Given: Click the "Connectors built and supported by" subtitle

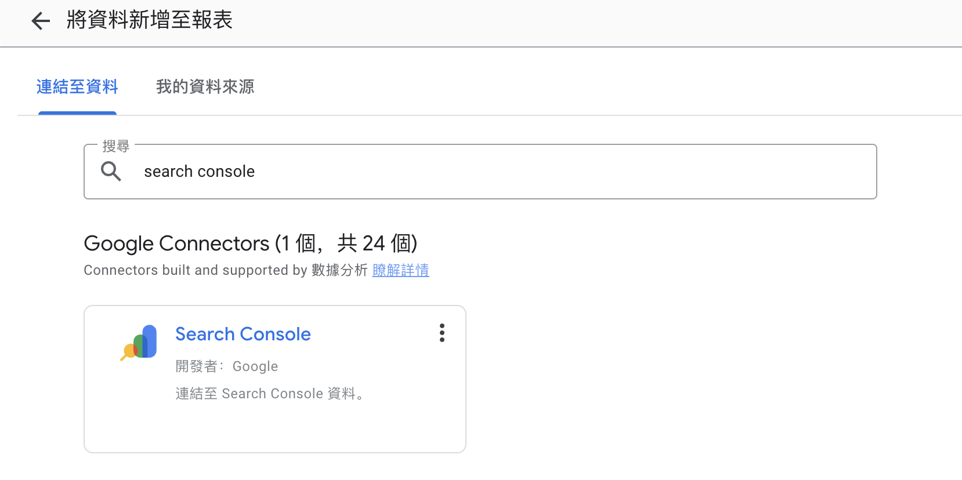Looking at the screenshot, I should click(196, 270).
